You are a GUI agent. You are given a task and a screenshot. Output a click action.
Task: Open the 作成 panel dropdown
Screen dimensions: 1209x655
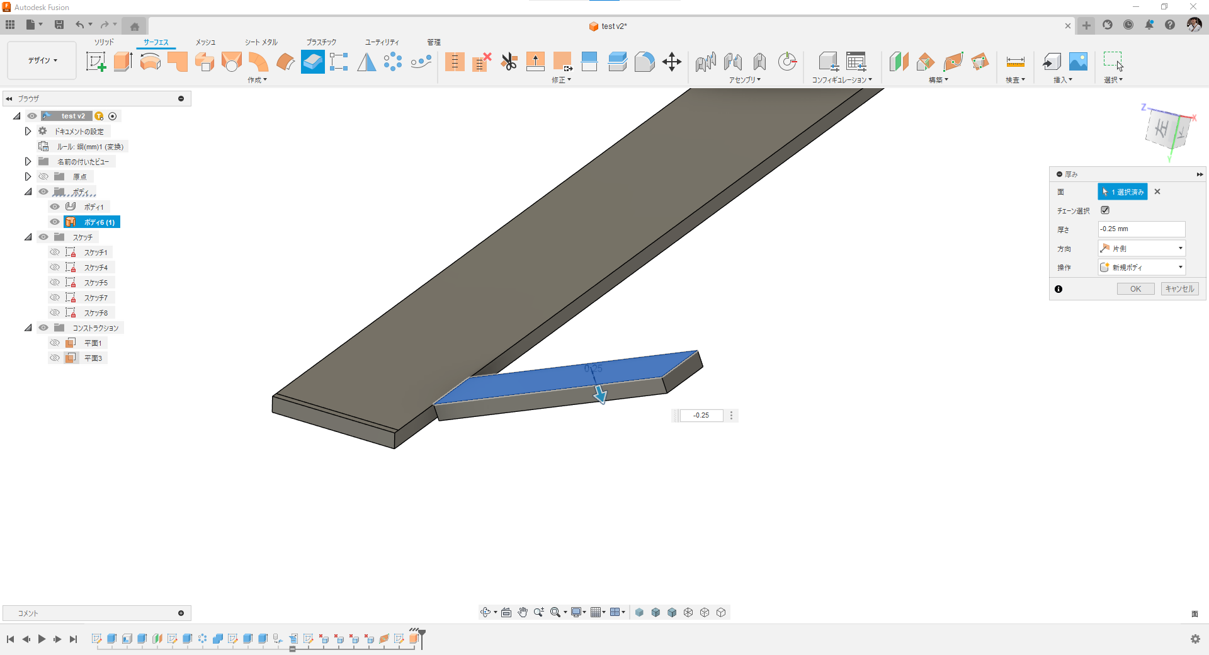[257, 80]
